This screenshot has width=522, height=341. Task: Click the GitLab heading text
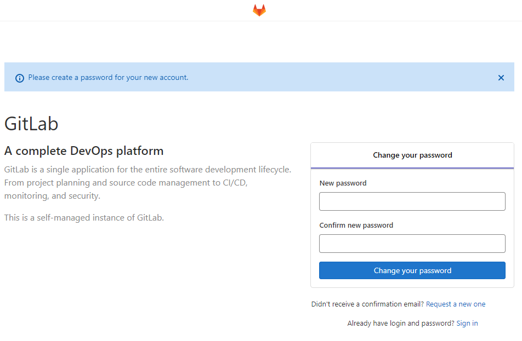coord(31,124)
